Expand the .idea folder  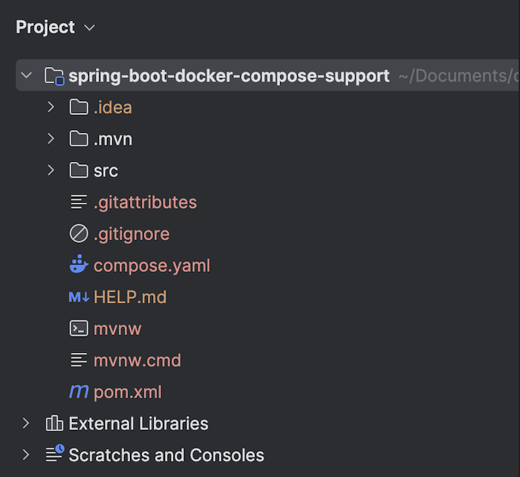(51, 107)
